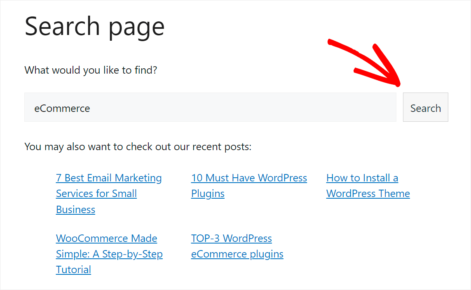Click the Search page heading
This screenshot has width=471, height=290.
pyautogui.click(x=94, y=27)
